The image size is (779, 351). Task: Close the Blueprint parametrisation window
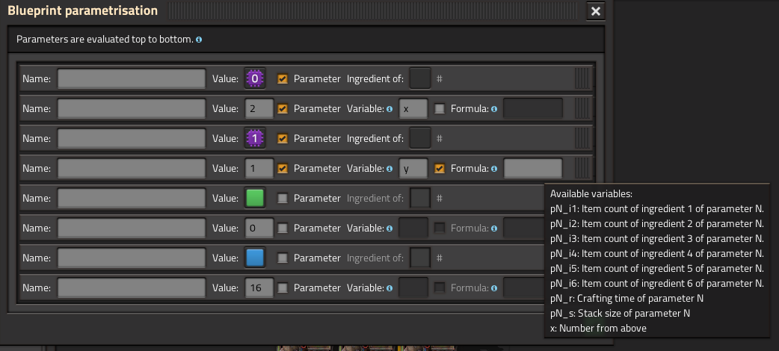click(x=595, y=11)
